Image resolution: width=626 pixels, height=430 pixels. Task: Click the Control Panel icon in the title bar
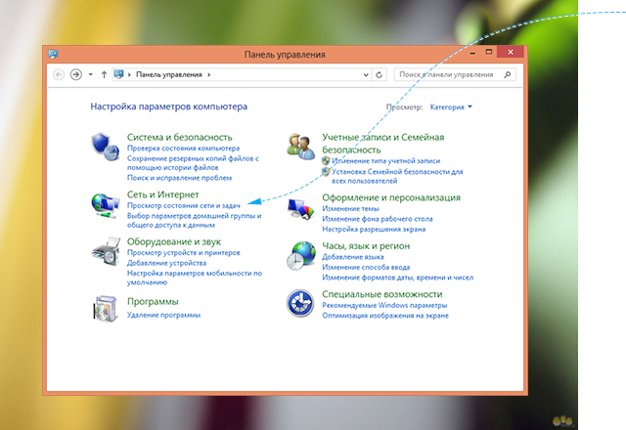pos(53,54)
